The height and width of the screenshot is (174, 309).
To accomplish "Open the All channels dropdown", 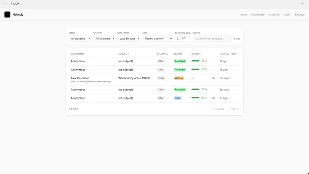I will pyautogui.click(x=104, y=38).
